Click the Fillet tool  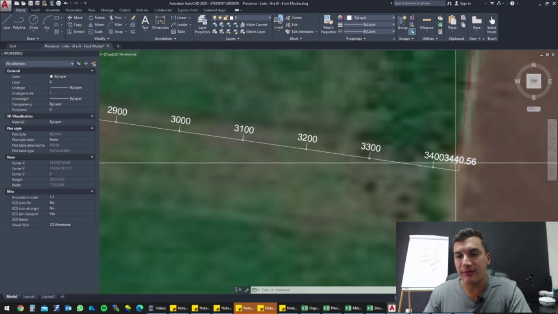pos(116,25)
